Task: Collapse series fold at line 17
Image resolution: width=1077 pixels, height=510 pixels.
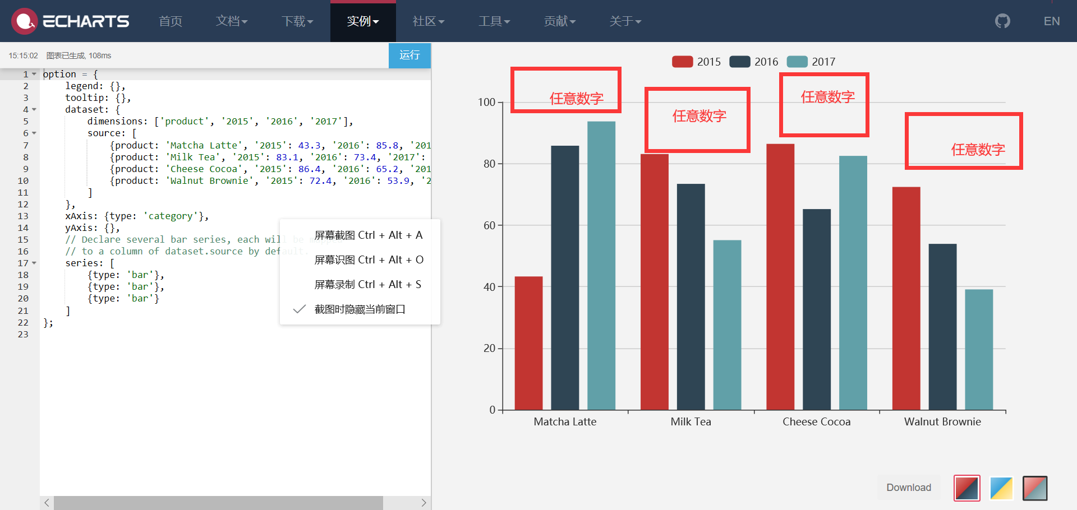Action: pos(34,263)
